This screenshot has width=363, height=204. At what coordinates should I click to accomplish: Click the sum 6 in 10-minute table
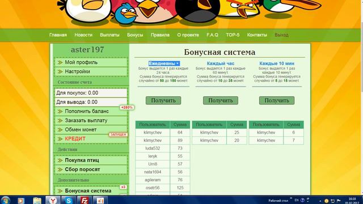294,133
